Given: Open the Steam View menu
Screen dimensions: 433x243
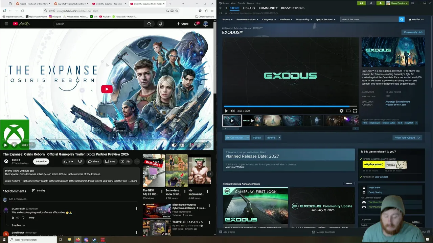Looking at the screenshot, I should click(233, 3).
